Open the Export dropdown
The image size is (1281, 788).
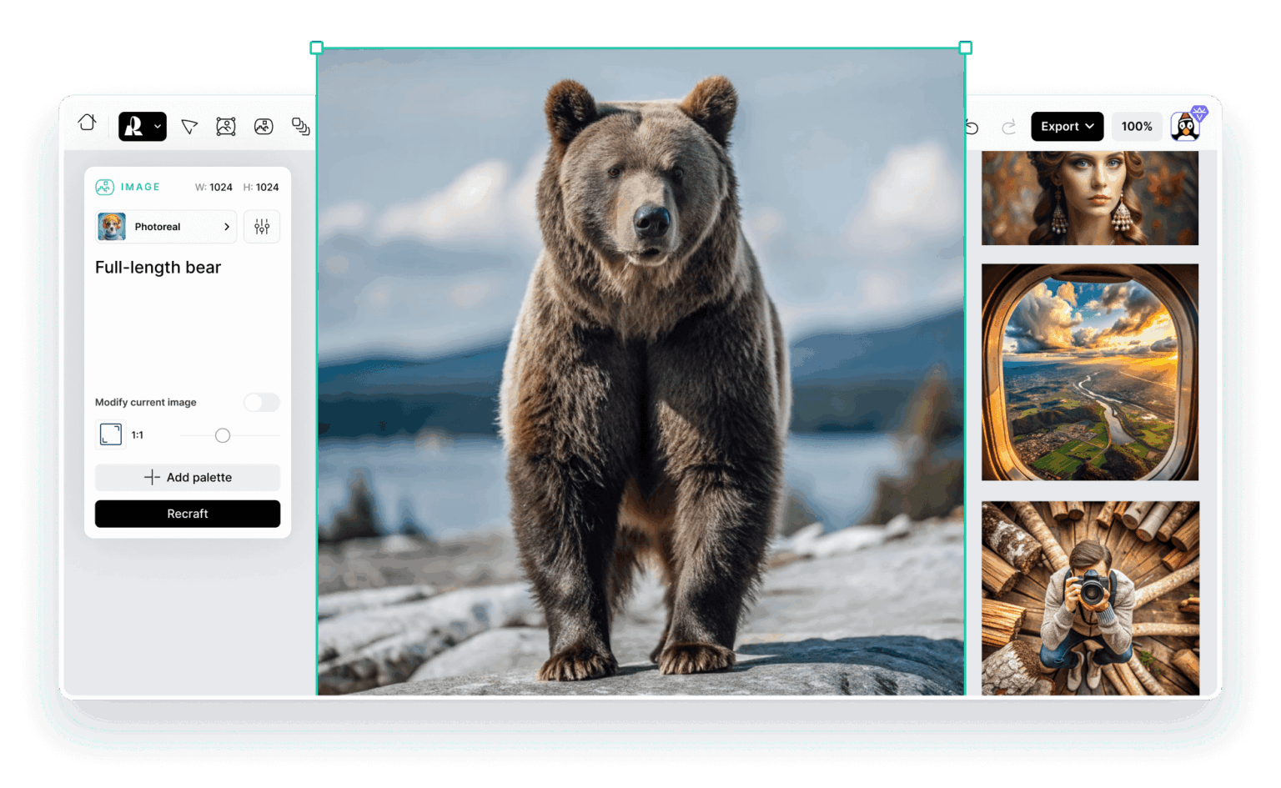[x=1067, y=127]
